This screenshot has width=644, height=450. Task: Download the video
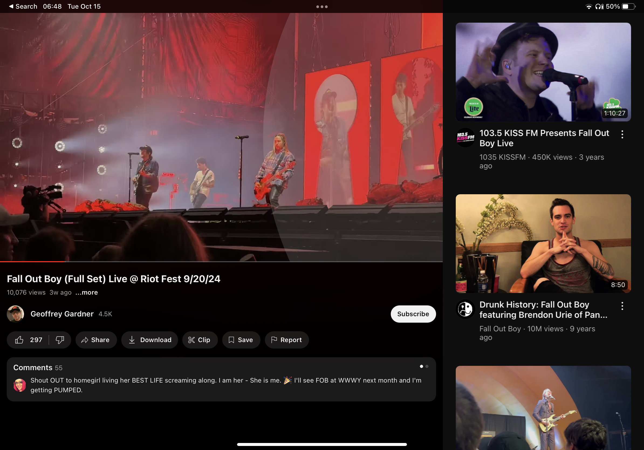149,340
